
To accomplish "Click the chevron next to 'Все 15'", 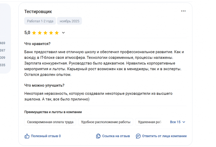I will pos(184,122).
